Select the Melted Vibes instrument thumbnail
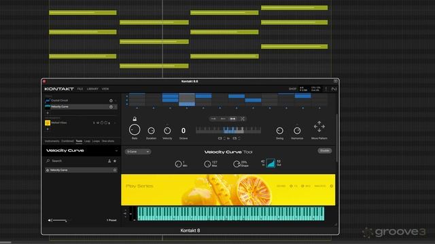This screenshot has width=435, height=244. point(48,123)
